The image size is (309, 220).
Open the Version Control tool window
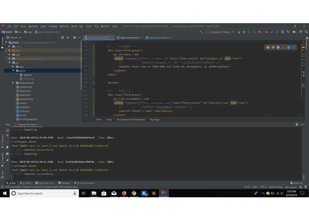tap(84, 183)
